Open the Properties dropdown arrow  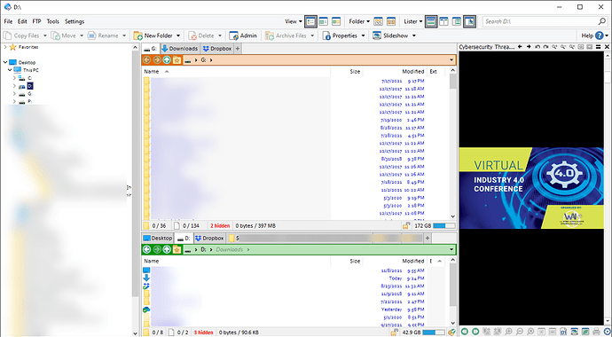point(363,35)
